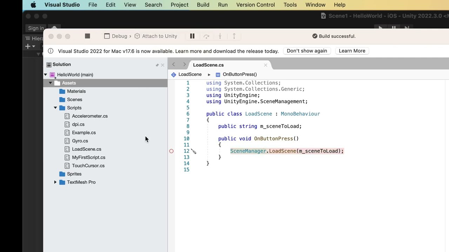Open the Build menu
Viewport: 449px width, 252px height.
coord(203,5)
